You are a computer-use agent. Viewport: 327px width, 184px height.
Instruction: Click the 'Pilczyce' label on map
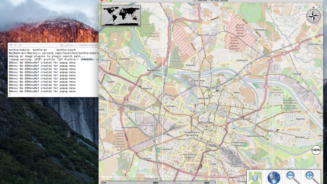[x=106, y=61]
